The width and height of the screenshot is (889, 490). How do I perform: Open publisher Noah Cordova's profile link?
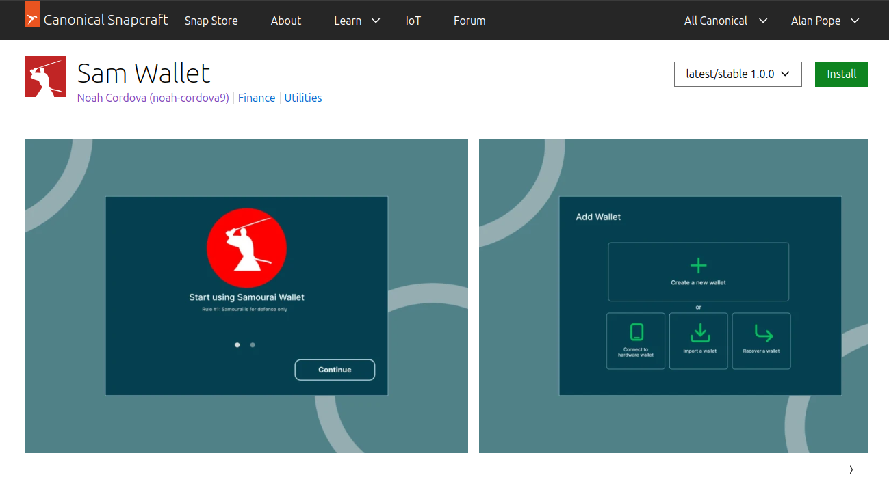click(x=153, y=98)
